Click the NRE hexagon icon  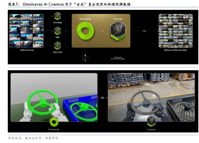(x=57, y=30)
